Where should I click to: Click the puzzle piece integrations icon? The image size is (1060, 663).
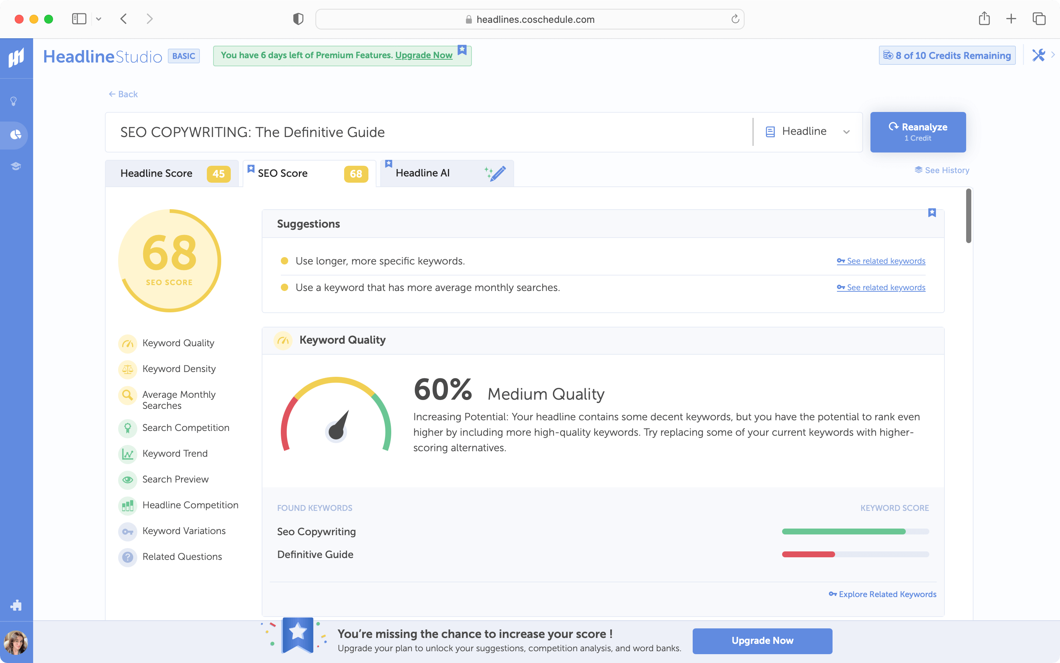click(16, 605)
